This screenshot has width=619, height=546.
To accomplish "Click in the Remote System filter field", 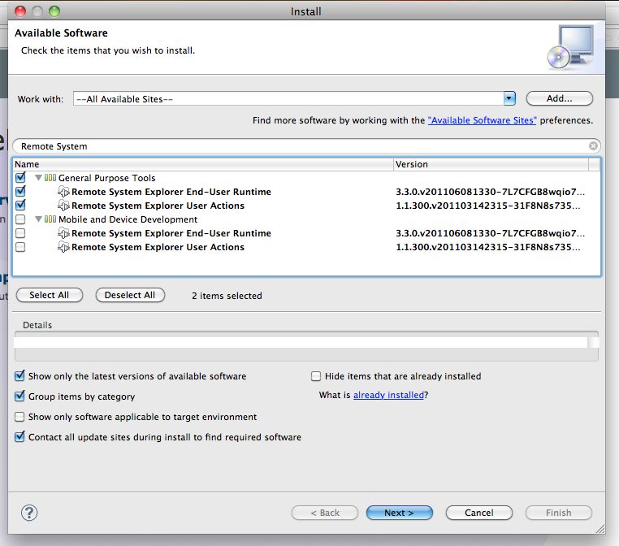I will click(x=301, y=146).
